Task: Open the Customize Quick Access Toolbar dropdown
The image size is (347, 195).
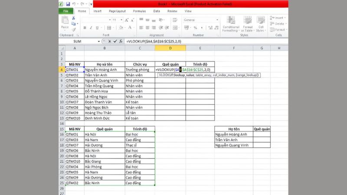Action: click(x=91, y=4)
